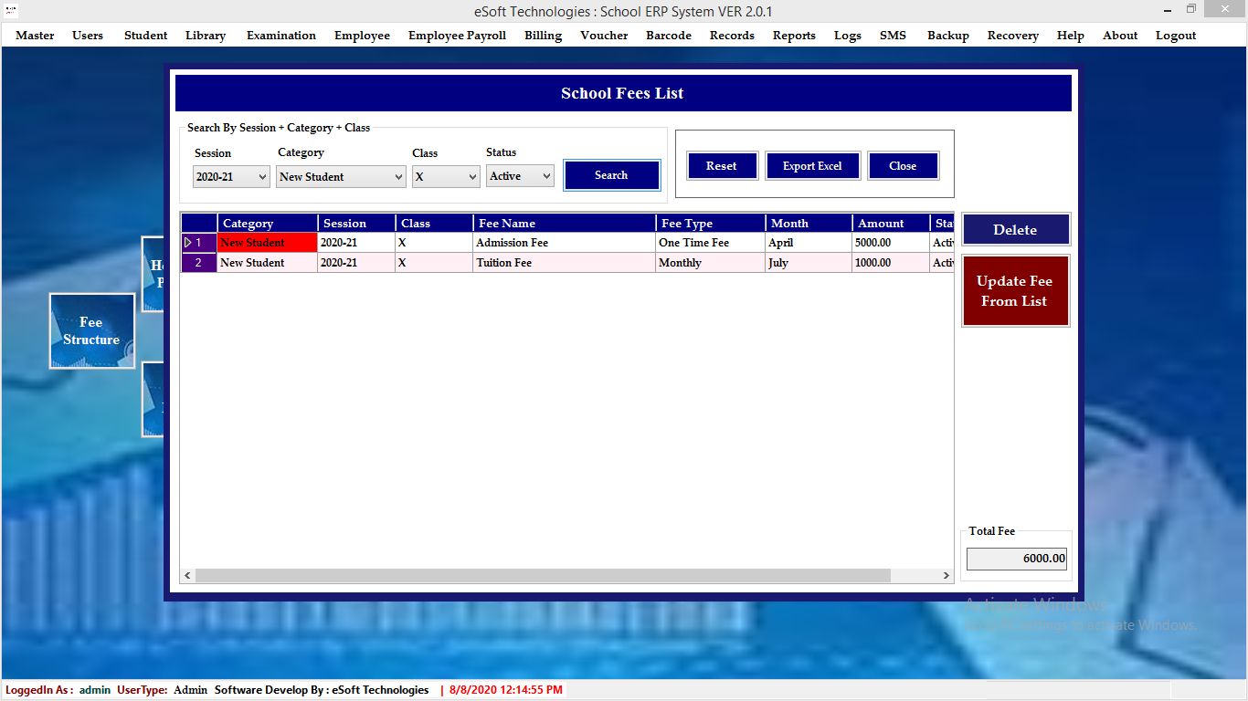Open the Employee Payroll menu
The image size is (1248, 701).
pos(457,36)
